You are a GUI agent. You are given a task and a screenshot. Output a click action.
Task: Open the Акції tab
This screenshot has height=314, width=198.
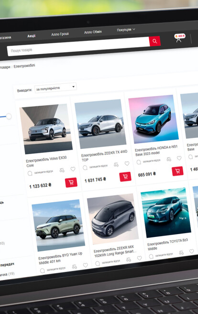(x=32, y=36)
